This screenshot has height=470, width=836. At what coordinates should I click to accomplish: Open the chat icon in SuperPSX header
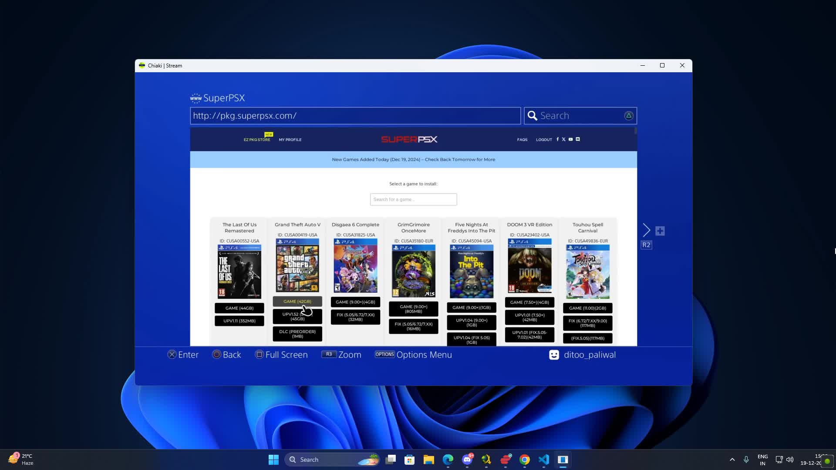578,139
